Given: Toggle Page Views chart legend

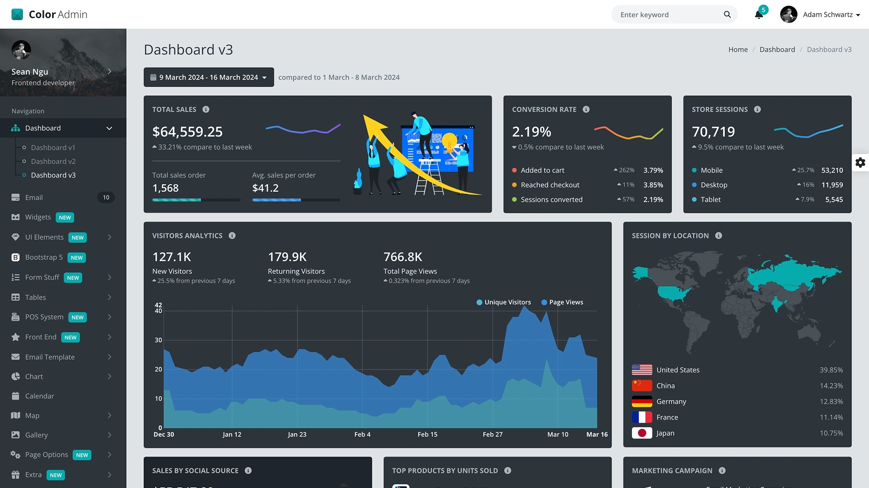Looking at the screenshot, I should 562,302.
